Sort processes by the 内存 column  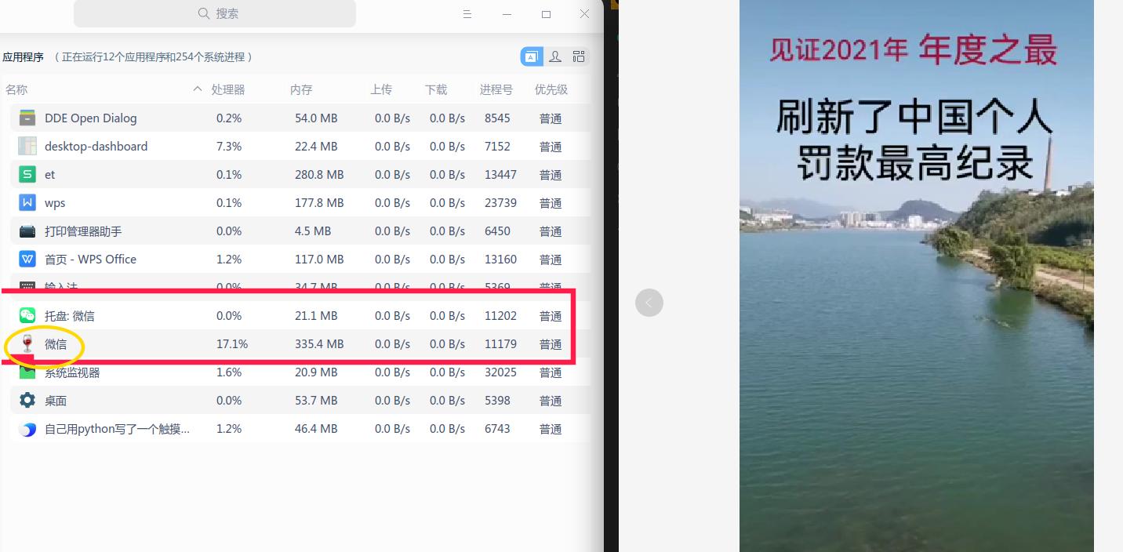tap(301, 89)
